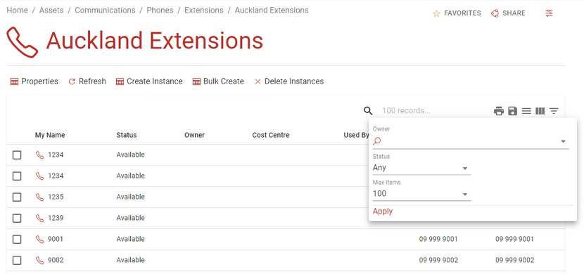Image resolution: width=584 pixels, height=274 pixels.
Task: Open extension 1235 name
Action: point(56,197)
